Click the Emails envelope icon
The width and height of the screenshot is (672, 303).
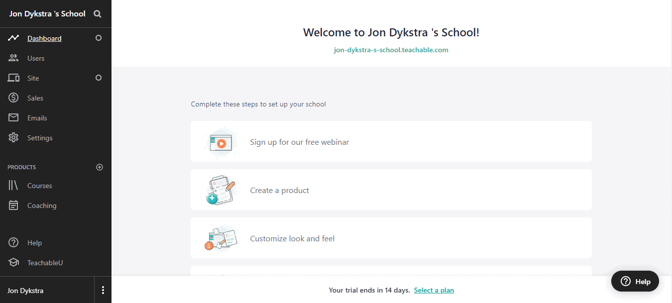[13, 118]
